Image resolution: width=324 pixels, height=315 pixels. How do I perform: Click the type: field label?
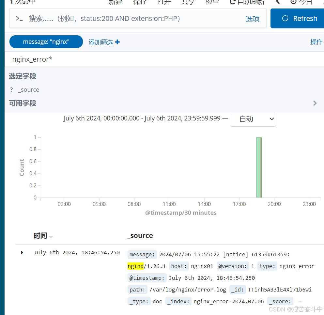coord(267,266)
